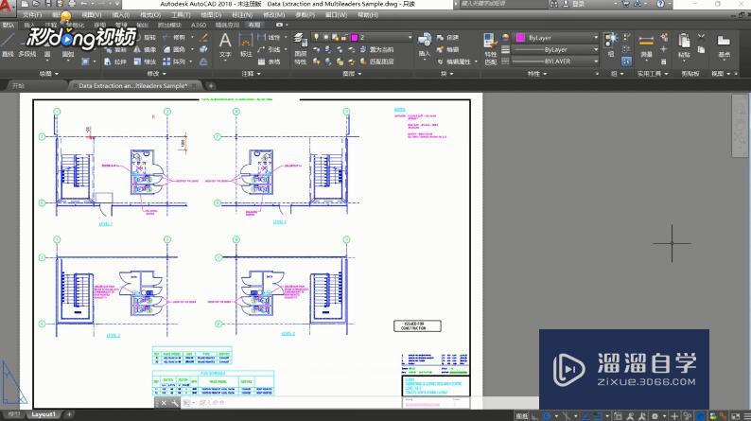Select the Dimension (标注) tool

[246, 44]
